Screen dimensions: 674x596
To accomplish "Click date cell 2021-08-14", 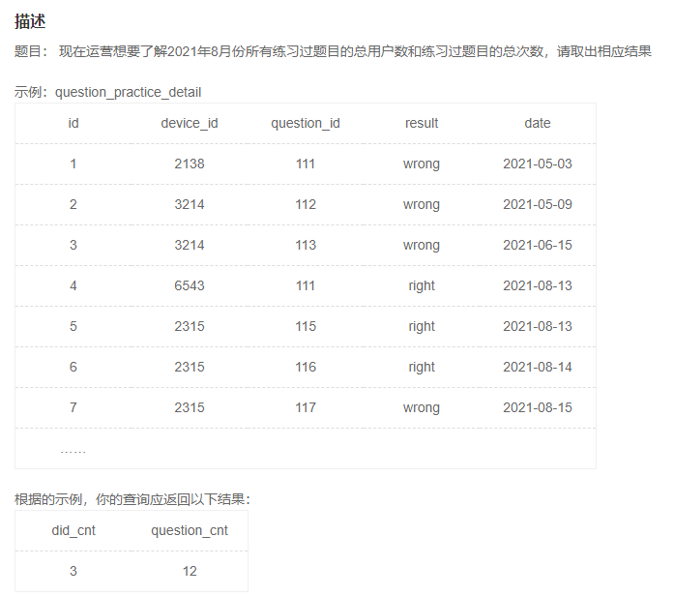I will (538, 367).
